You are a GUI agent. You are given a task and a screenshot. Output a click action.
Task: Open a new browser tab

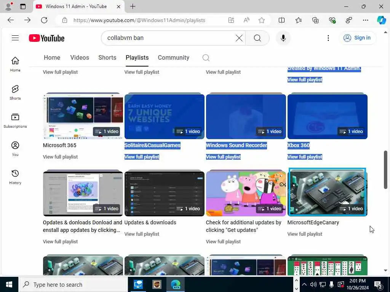133,6
